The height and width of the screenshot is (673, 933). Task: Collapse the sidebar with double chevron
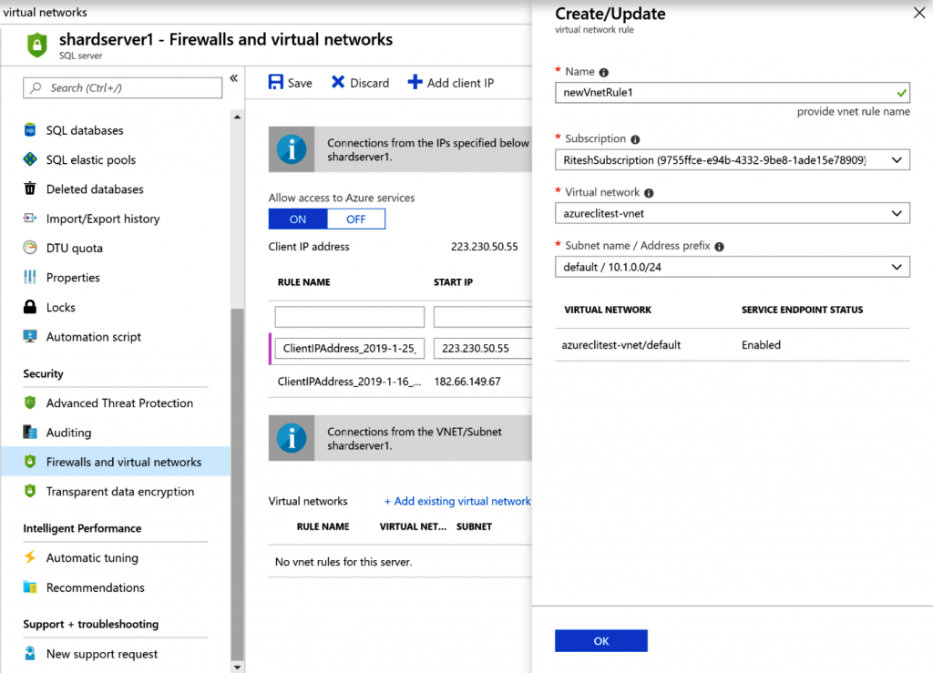click(x=233, y=79)
